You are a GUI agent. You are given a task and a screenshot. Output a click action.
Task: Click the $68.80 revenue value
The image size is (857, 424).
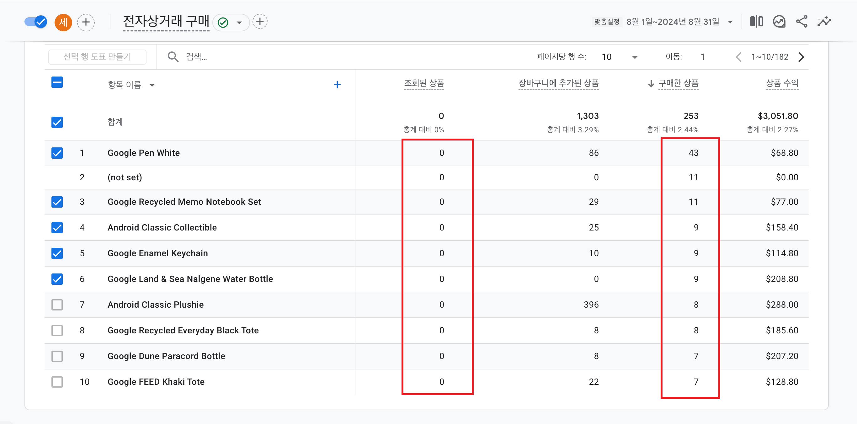coord(785,153)
